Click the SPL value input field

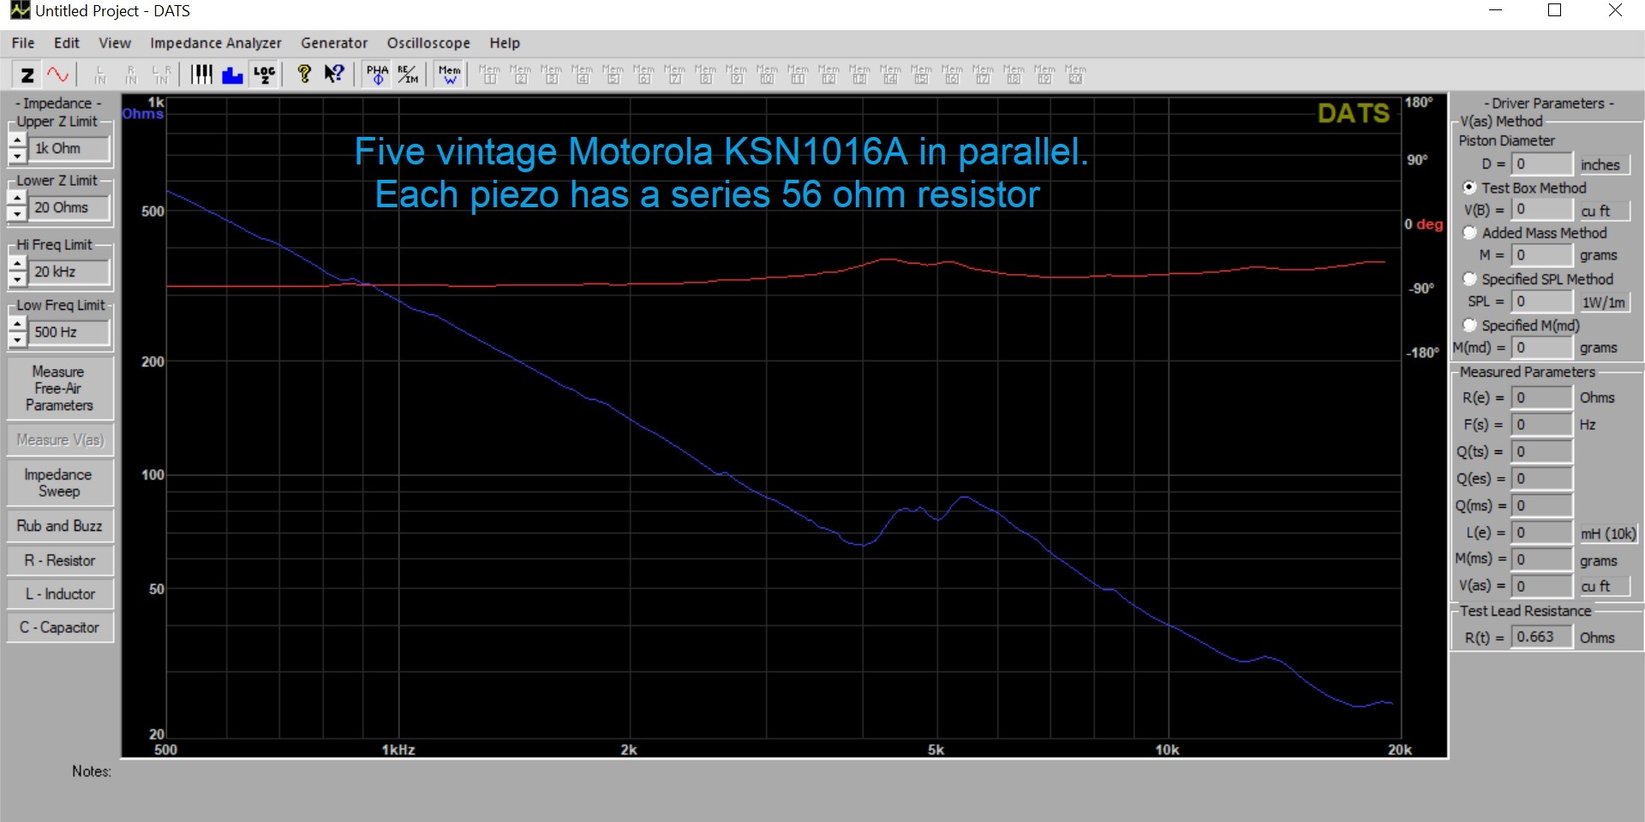pyautogui.click(x=1541, y=301)
